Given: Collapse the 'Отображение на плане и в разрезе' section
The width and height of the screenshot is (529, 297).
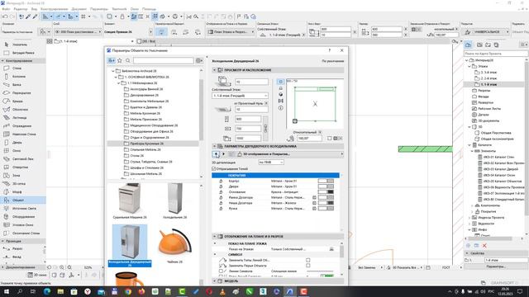Looking at the screenshot, I should 215,237.
